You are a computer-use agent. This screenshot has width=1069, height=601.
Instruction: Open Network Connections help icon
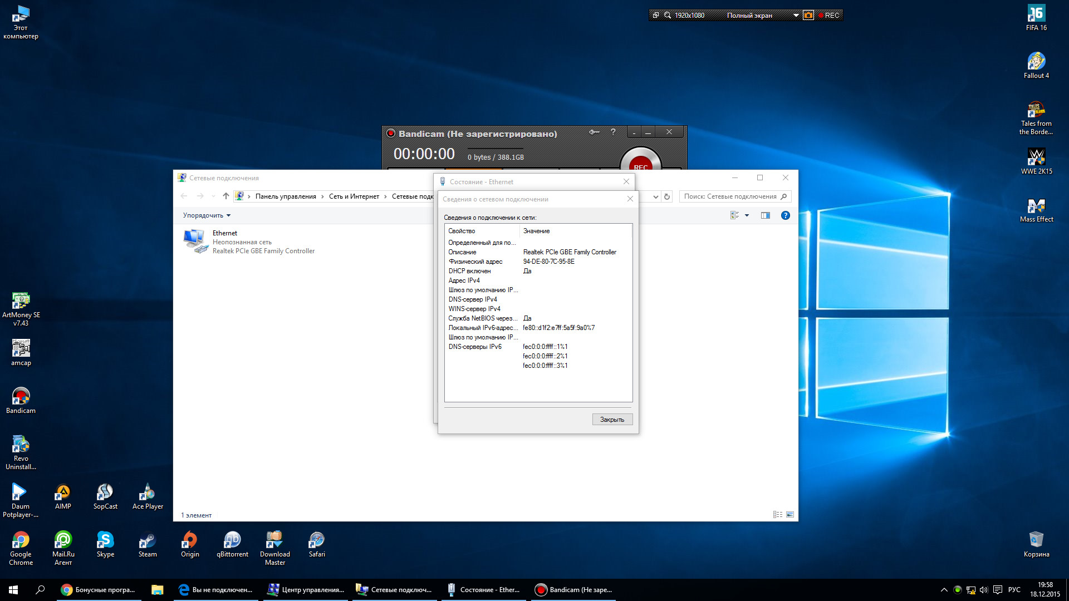(785, 215)
